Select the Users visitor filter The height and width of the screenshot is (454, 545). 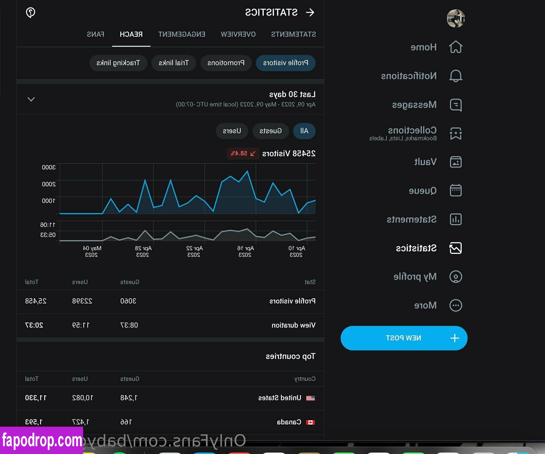[x=232, y=131]
